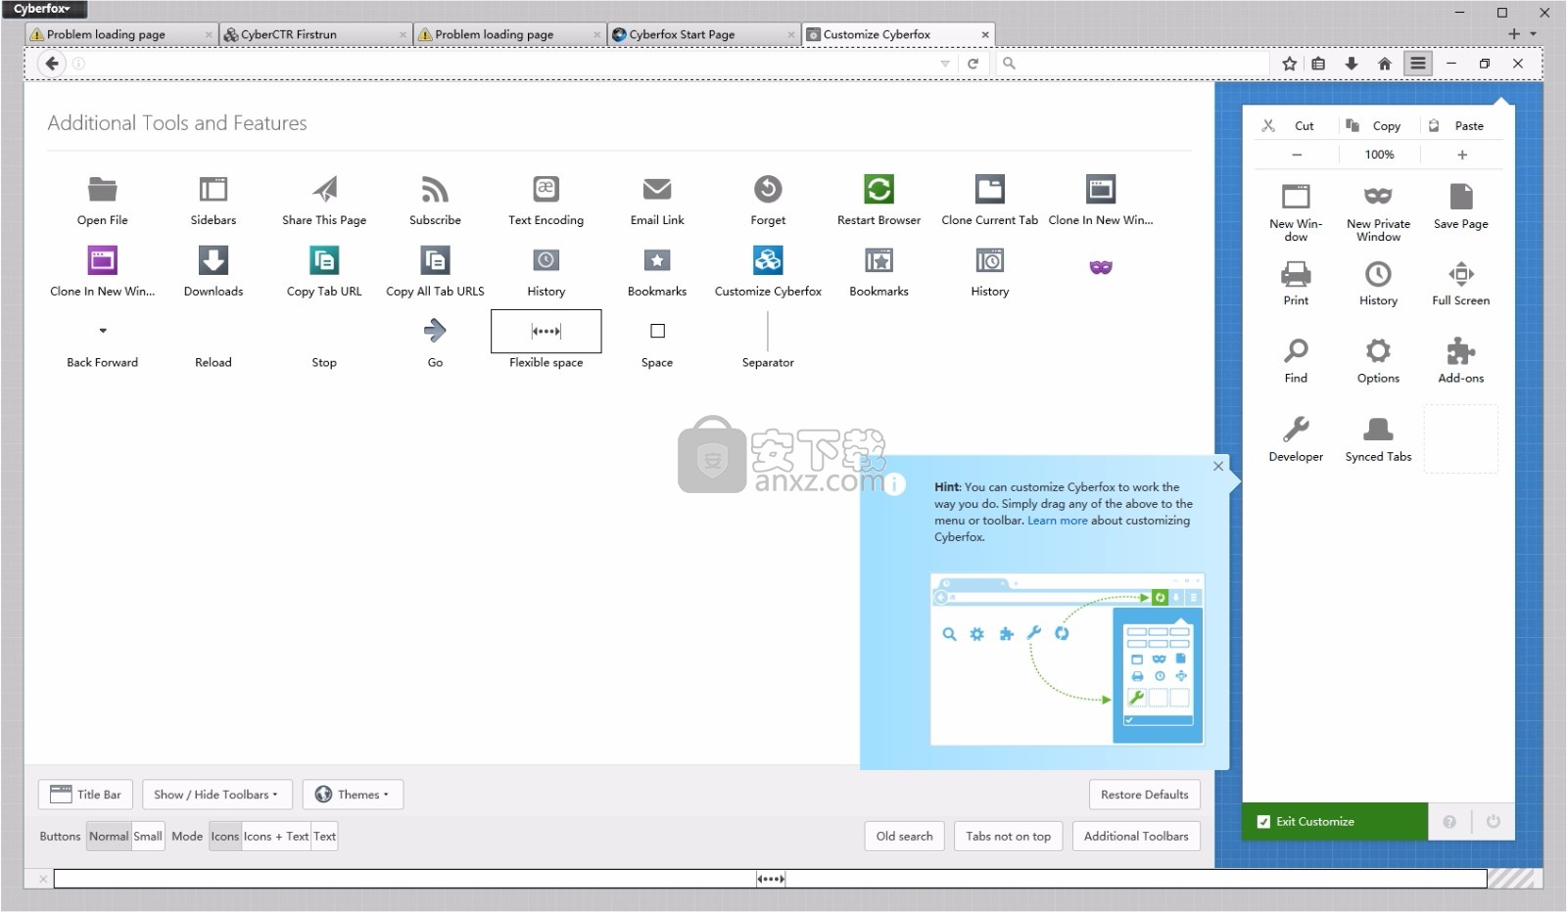Click the Back Forward dropdown arrow item
1567x912 pixels.
[102, 331]
